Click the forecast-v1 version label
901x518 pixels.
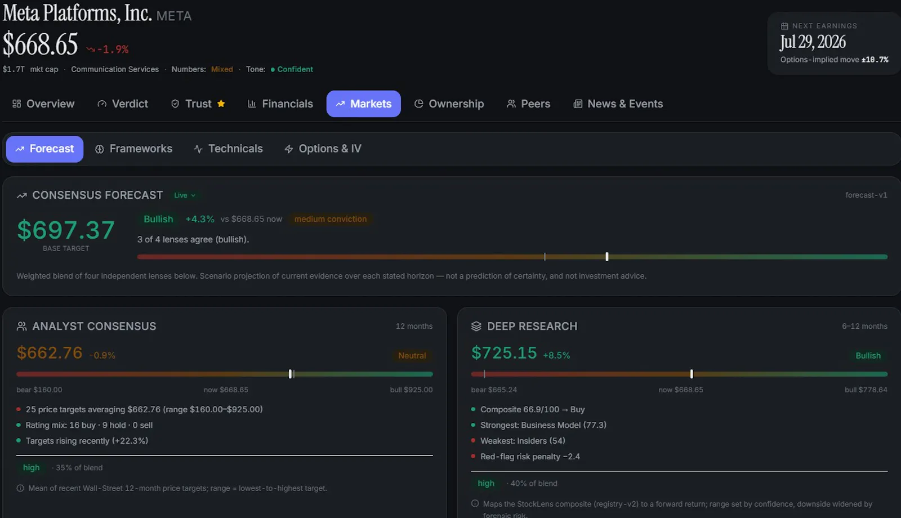[866, 195]
